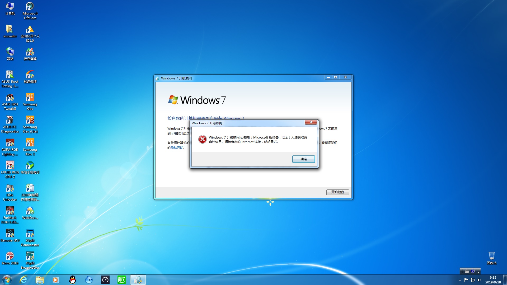Select the seawater folder on the desktop
The height and width of the screenshot is (285, 507).
(10, 31)
